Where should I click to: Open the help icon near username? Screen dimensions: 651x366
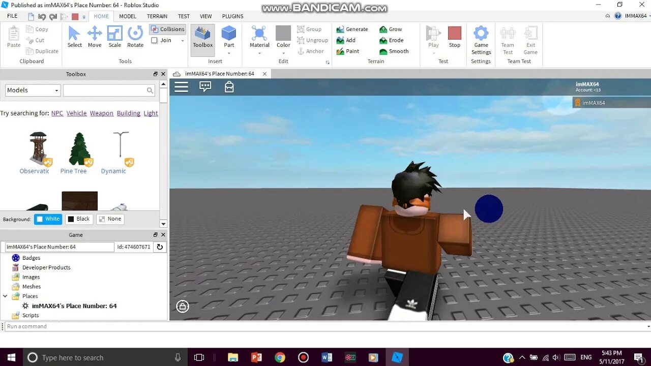[618, 16]
